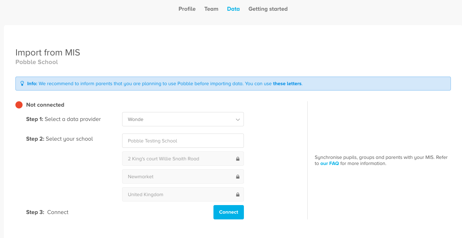Image resolution: width=462 pixels, height=238 pixels.
Task: Click the dropdown chevron beside Wonde
Action: [x=238, y=120]
